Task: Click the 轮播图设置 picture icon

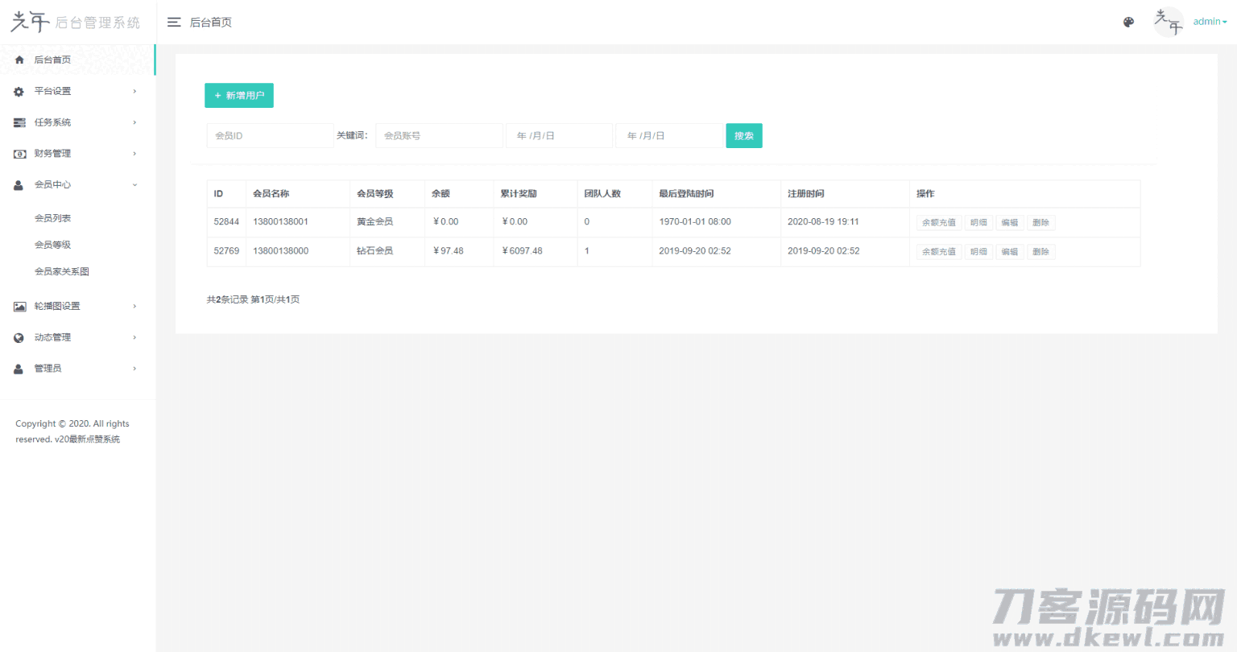Action: (x=19, y=307)
